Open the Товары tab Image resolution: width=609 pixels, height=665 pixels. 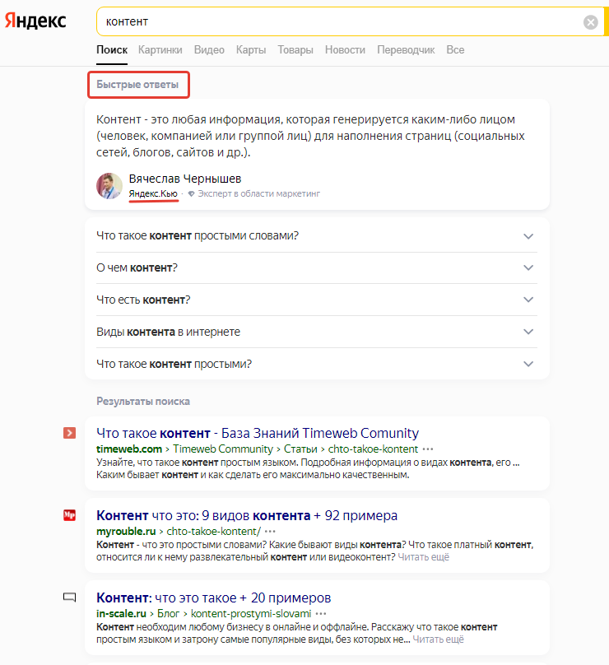click(x=295, y=50)
